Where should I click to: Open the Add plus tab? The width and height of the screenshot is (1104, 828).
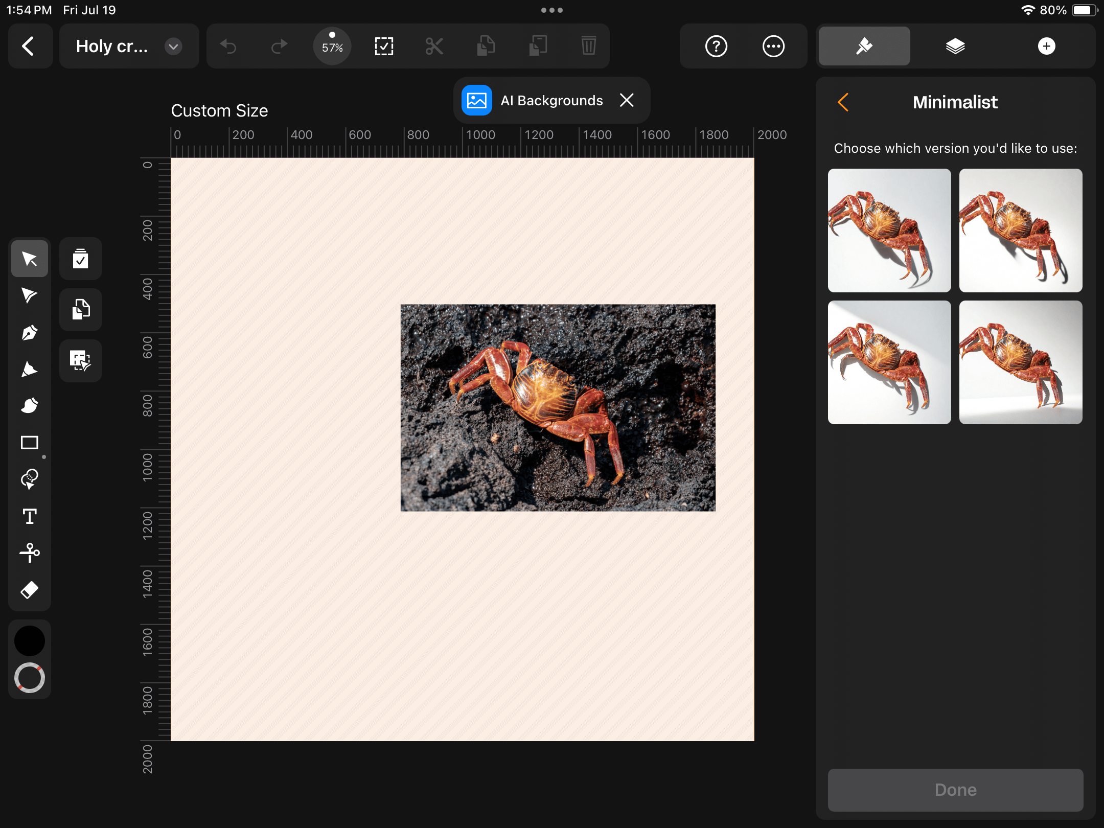[1046, 47]
